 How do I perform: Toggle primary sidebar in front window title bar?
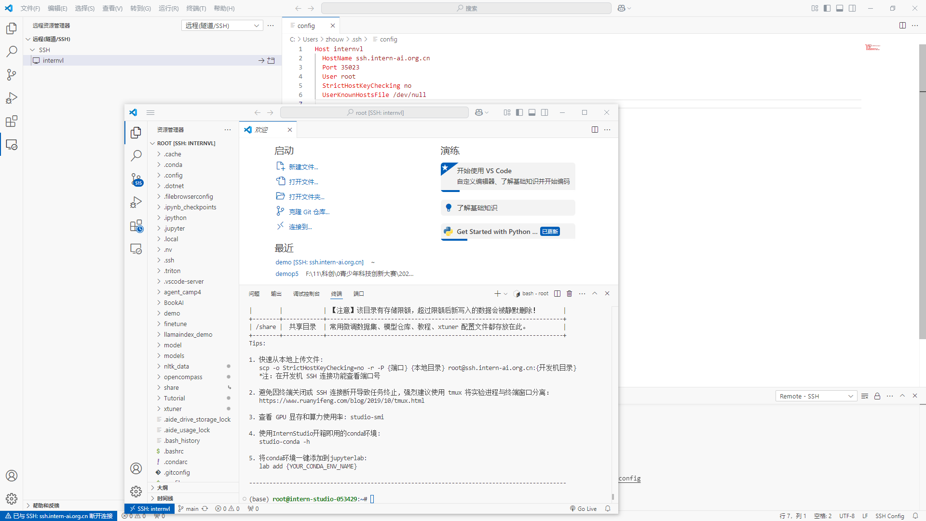coord(519,112)
